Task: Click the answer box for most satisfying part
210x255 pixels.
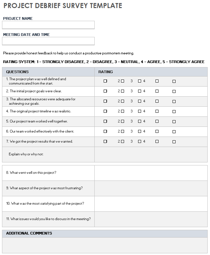Action: click(151, 204)
